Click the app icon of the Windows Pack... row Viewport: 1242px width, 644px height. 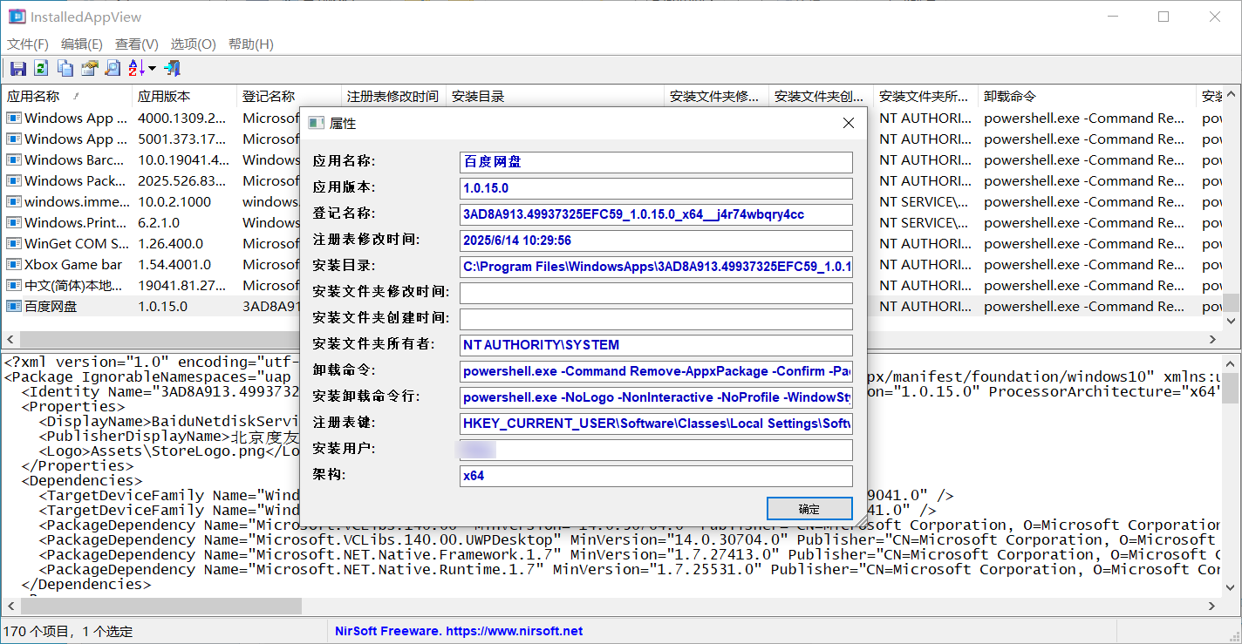pyautogui.click(x=14, y=181)
